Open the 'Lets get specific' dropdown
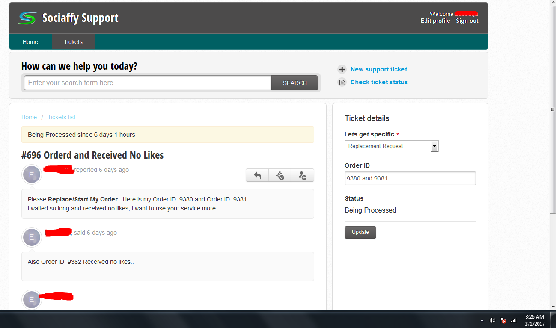Screen dimensions: 556x328 391,146
